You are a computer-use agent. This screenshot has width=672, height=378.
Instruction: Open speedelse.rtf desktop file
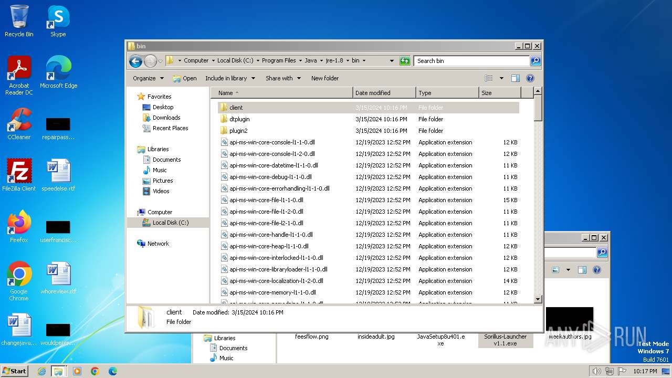(58, 175)
